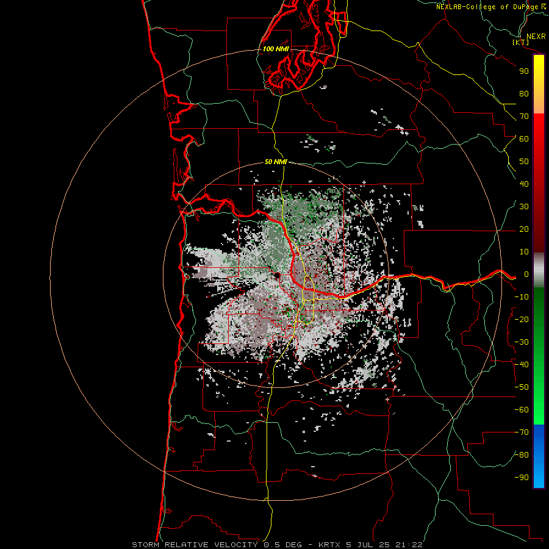Select the 10 value on the velocity scale
The width and height of the screenshot is (549, 549).
(524, 252)
